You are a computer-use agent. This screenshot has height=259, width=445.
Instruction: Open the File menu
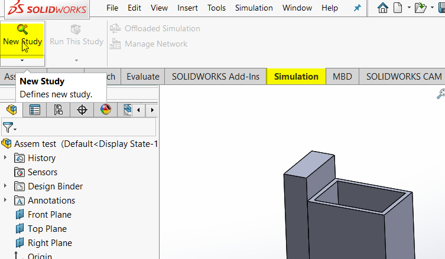click(x=112, y=8)
